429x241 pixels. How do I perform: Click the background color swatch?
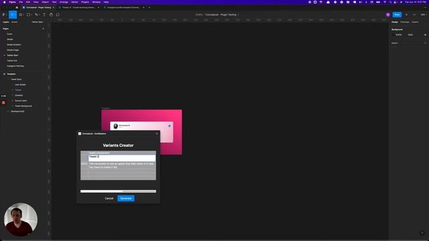(x=393, y=35)
